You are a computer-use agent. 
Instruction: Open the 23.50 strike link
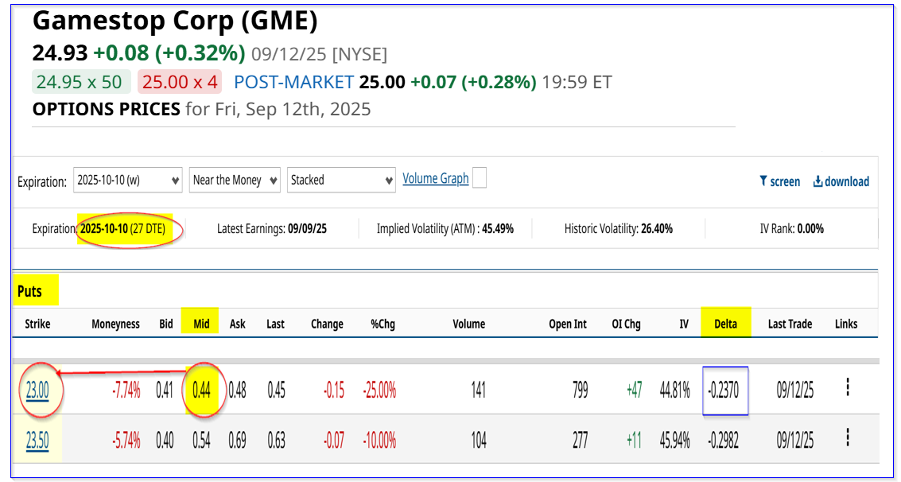click(x=37, y=440)
